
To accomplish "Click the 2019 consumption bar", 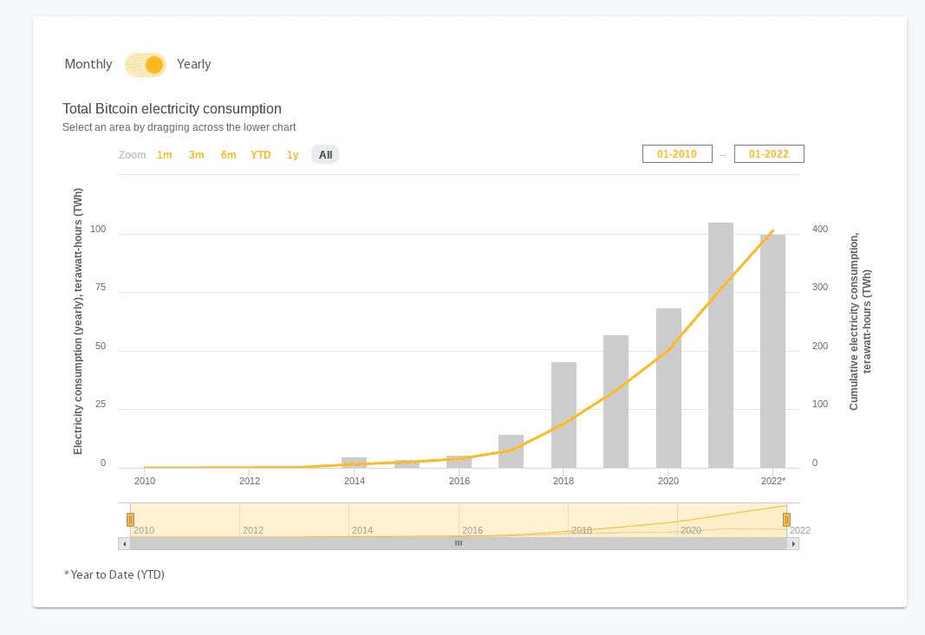I will coord(616,401).
